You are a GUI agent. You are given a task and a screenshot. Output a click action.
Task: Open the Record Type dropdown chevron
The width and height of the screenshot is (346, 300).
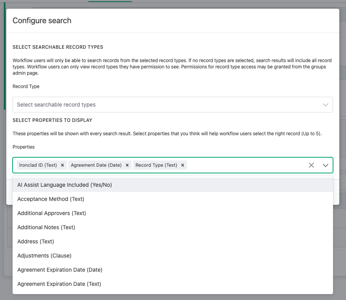click(x=326, y=105)
